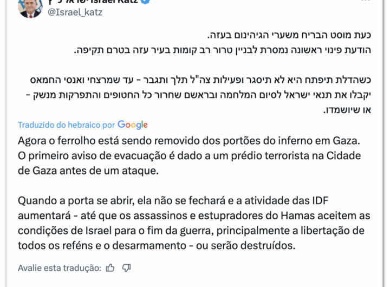Click the 'Avalie esta tradução:' label
Screen dimensions: 390x287
(x=60, y=268)
